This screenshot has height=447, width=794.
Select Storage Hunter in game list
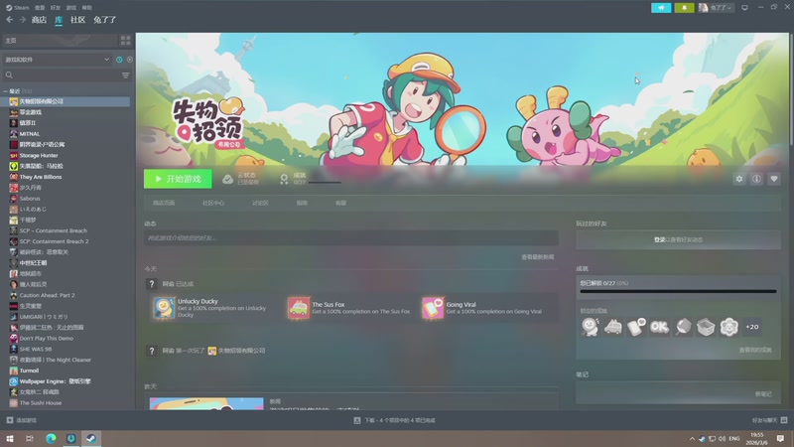coord(39,156)
